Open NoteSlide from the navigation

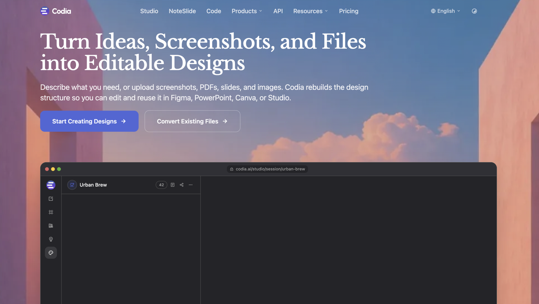(182, 11)
